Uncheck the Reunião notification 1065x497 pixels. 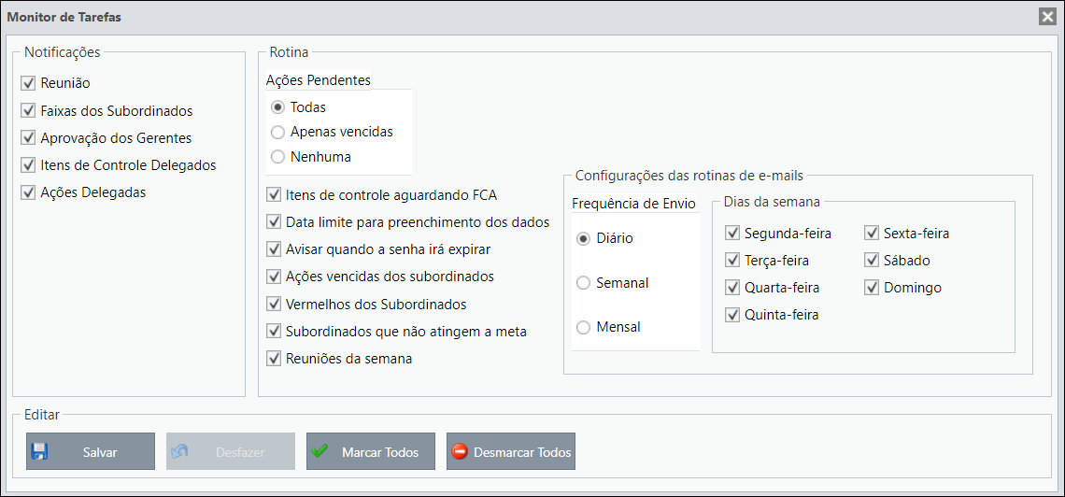point(28,83)
